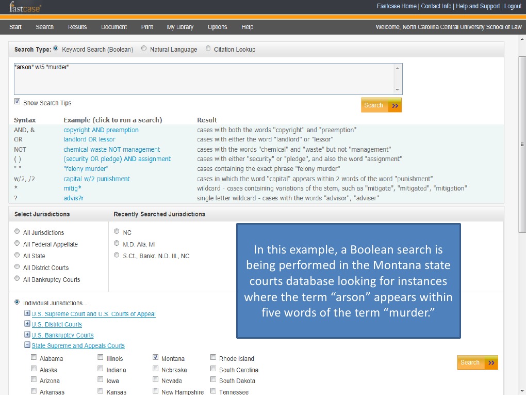
Task: Open the Help and Support link
Action: pos(478,6)
